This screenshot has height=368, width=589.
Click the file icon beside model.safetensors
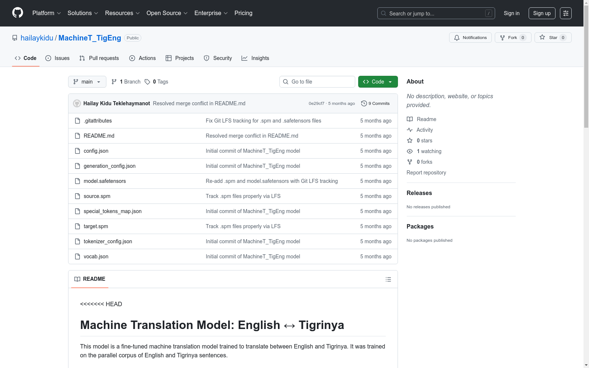click(x=77, y=181)
